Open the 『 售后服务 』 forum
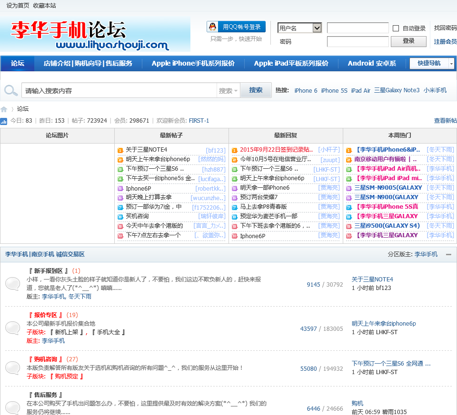The width and height of the screenshot is (457, 415). pos(45,395)
